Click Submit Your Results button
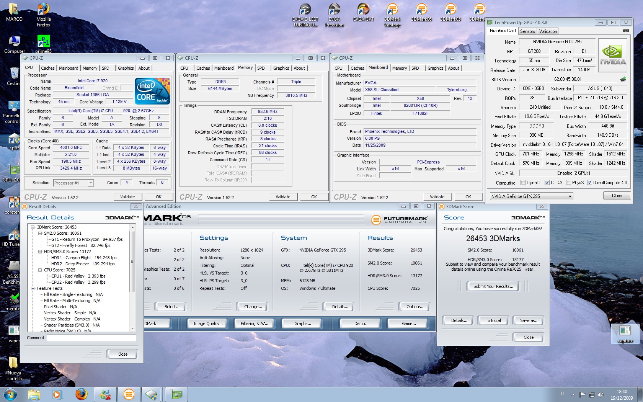The width and height of the screenshot is (643, 402). coord(493,286)
